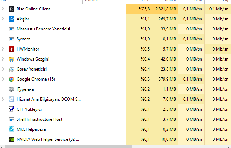
Task: Click the Akışlar magnifier icon
Action: (12, 19)
